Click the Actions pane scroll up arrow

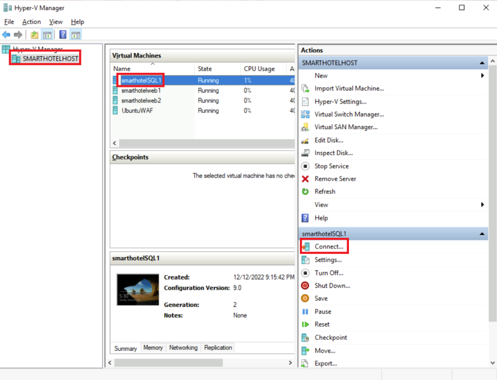pos(493,61)
